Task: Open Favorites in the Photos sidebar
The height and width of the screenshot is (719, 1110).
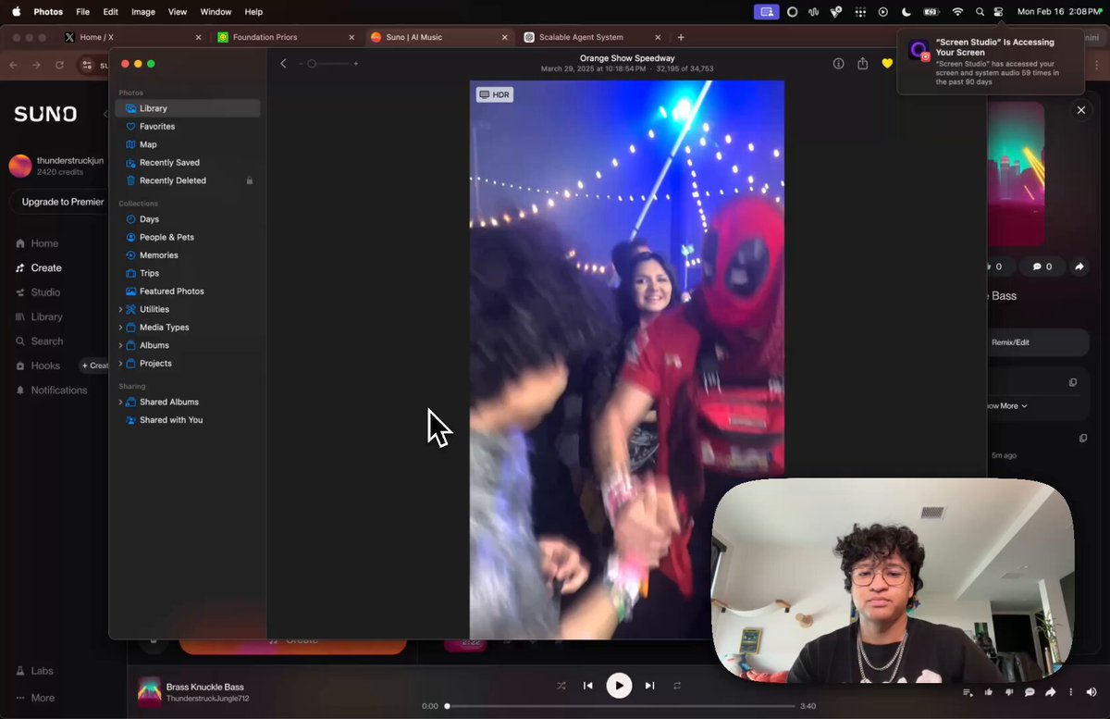Action: point(156,127)
